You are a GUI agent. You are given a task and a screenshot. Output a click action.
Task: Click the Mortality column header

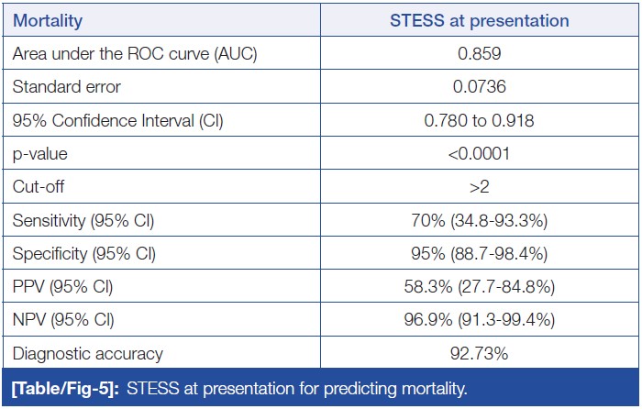(x=49, y=20)
